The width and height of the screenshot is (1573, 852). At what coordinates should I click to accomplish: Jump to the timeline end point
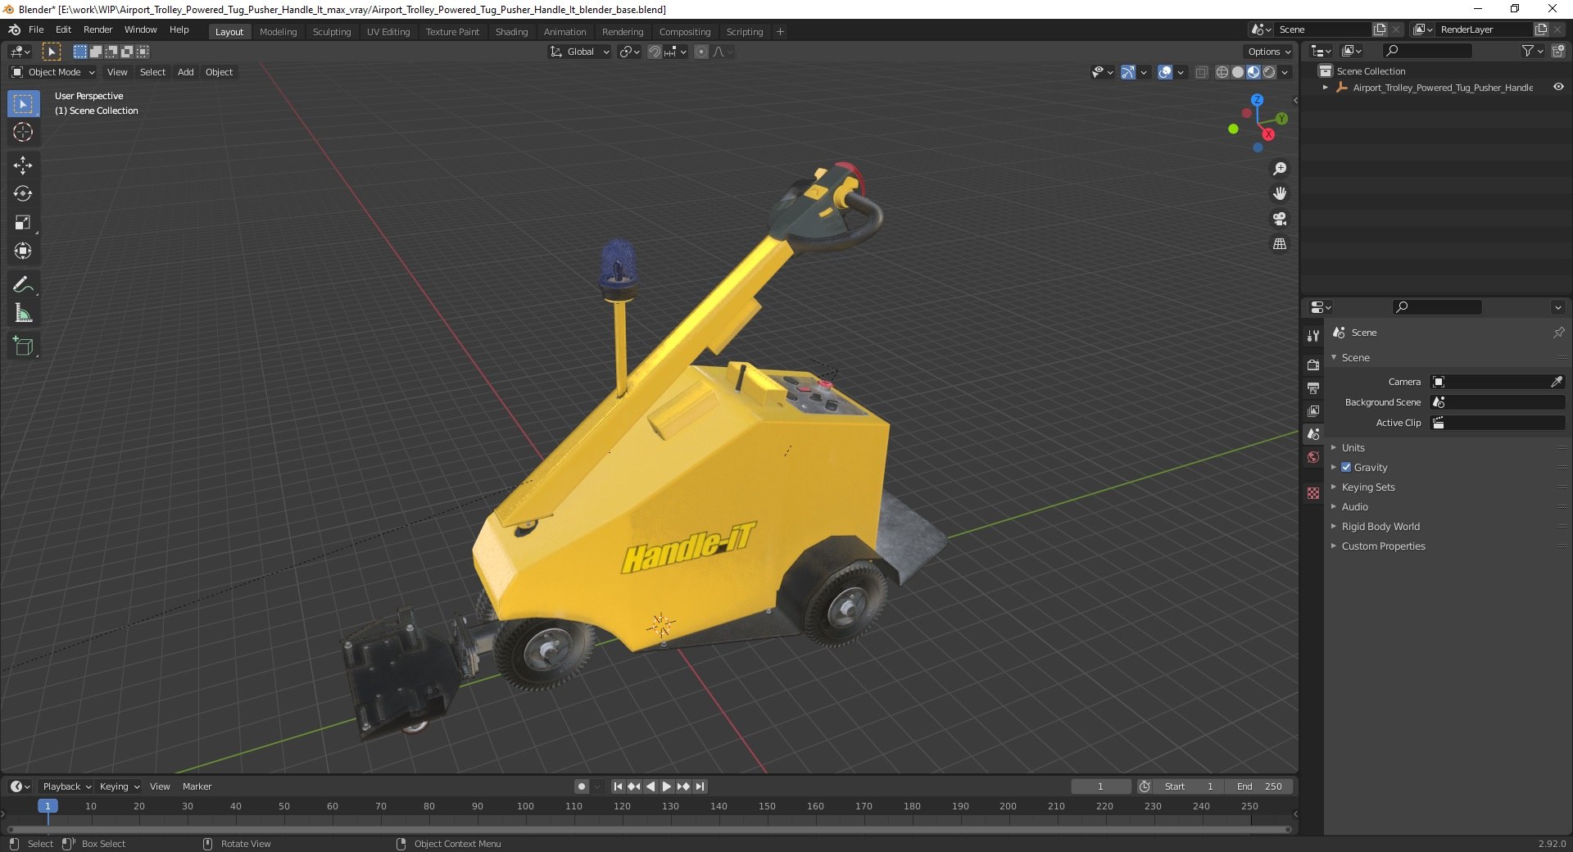(700, 786)
